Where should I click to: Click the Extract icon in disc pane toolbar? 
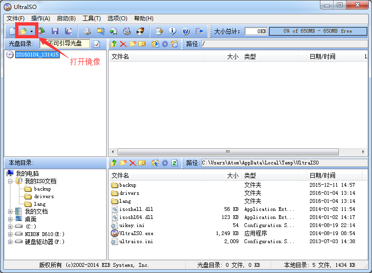(x=155, y=44)
